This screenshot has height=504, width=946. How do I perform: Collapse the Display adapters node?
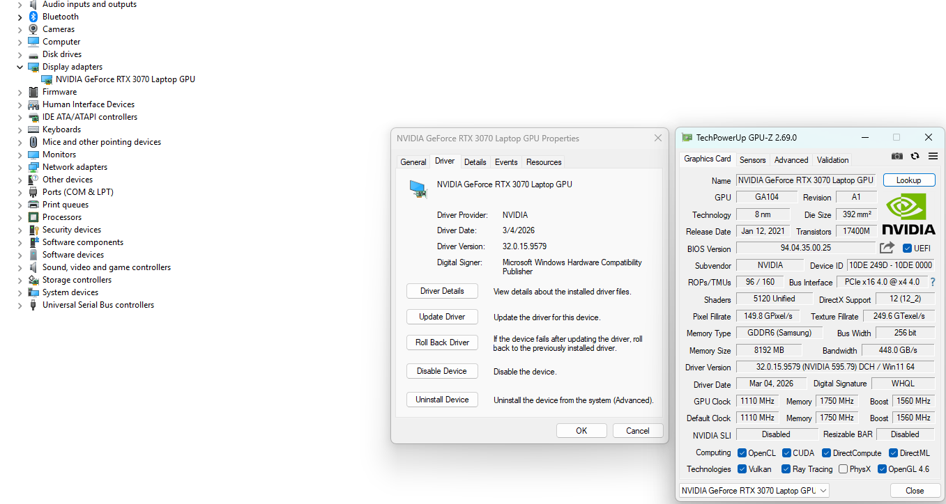point(20,67)
